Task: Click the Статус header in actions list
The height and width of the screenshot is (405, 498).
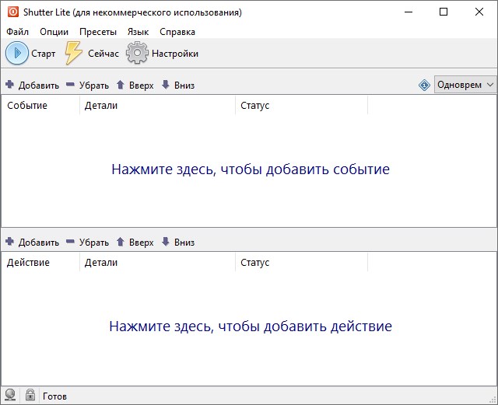Action: point(301,262)
